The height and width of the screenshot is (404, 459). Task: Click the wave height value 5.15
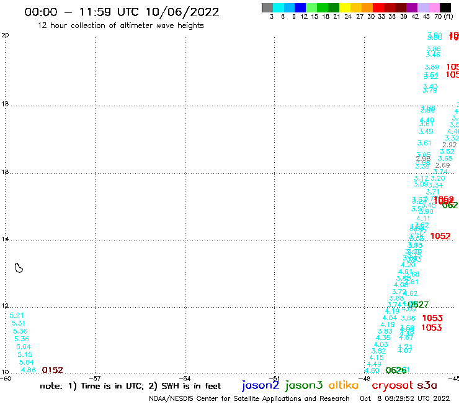25,354
